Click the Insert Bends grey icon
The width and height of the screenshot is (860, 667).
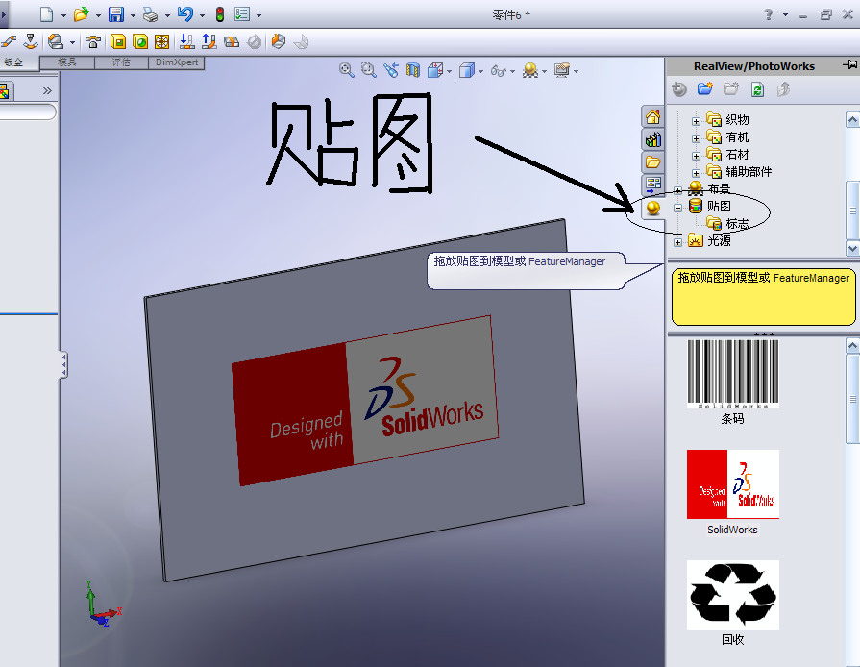point(301,42)
